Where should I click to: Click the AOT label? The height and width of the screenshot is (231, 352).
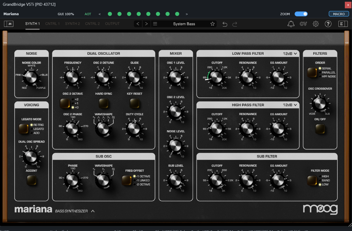[x=88, y=14]
